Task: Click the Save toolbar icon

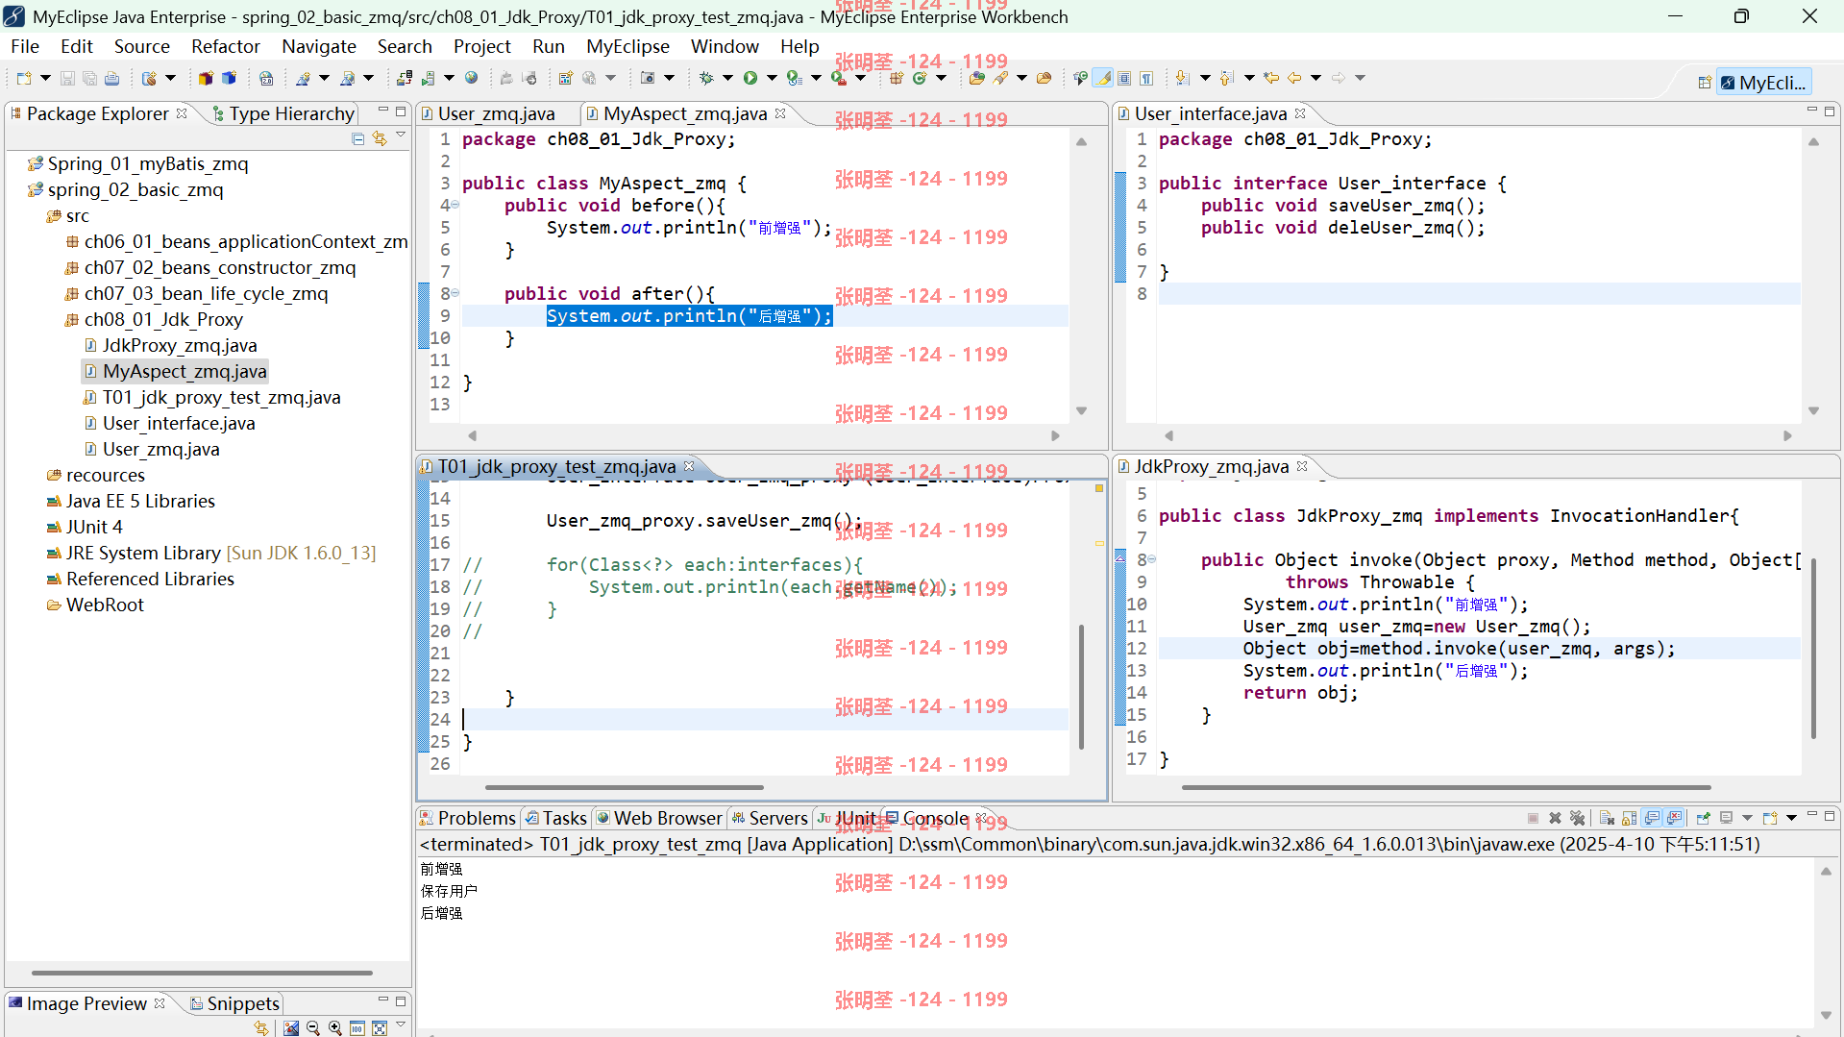Action: 67,78
